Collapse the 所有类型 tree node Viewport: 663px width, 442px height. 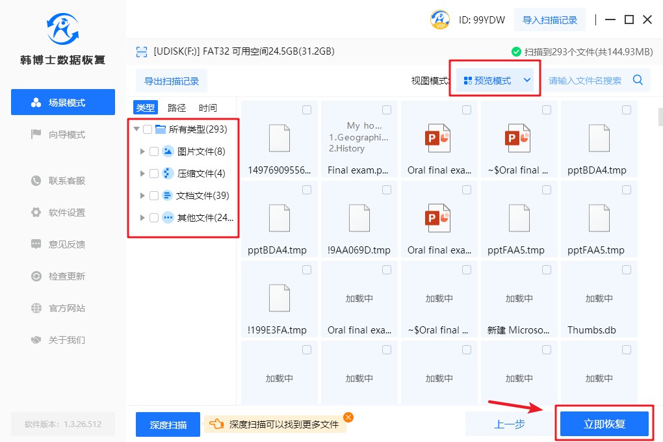136,129
